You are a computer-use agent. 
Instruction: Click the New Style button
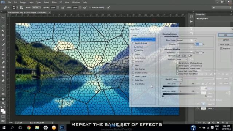tap(225, 44)
